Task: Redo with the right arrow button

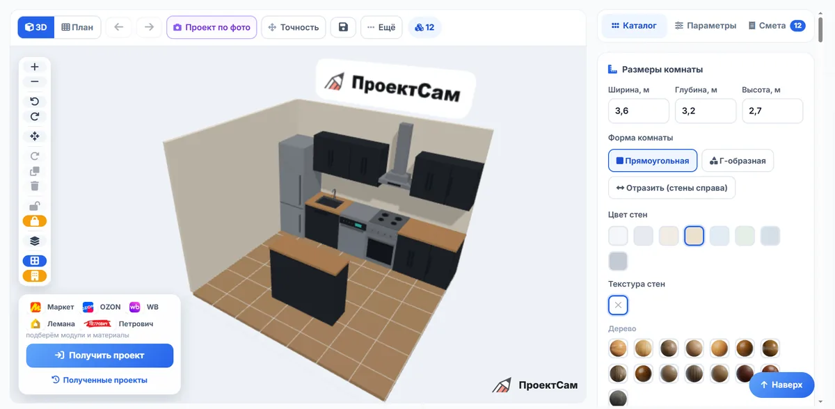Action: tap(149, 27)
